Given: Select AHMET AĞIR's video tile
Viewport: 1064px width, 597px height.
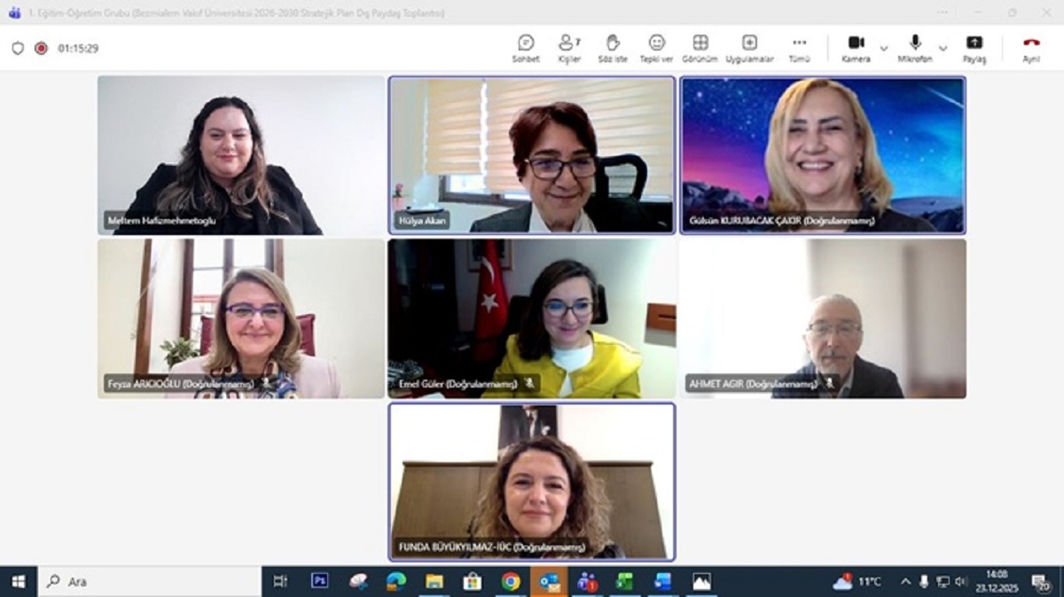Looking at the screenshot, I should click(x=823, y=318).
